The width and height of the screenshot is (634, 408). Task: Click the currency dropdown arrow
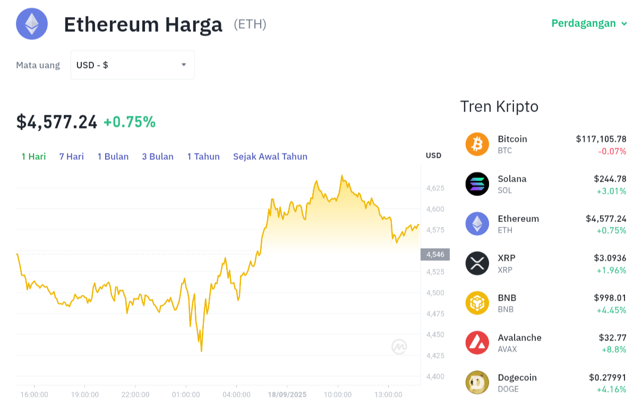click(x=184, y=65)
